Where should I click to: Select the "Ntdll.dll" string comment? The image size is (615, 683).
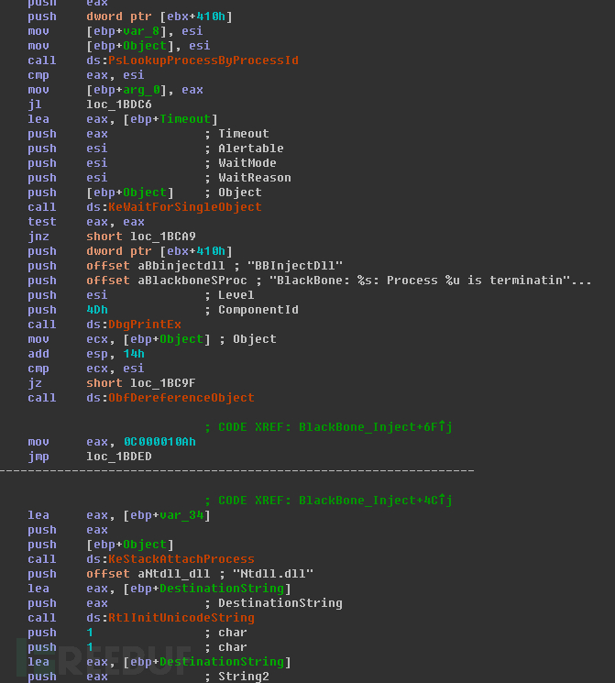tap(273, 574)
